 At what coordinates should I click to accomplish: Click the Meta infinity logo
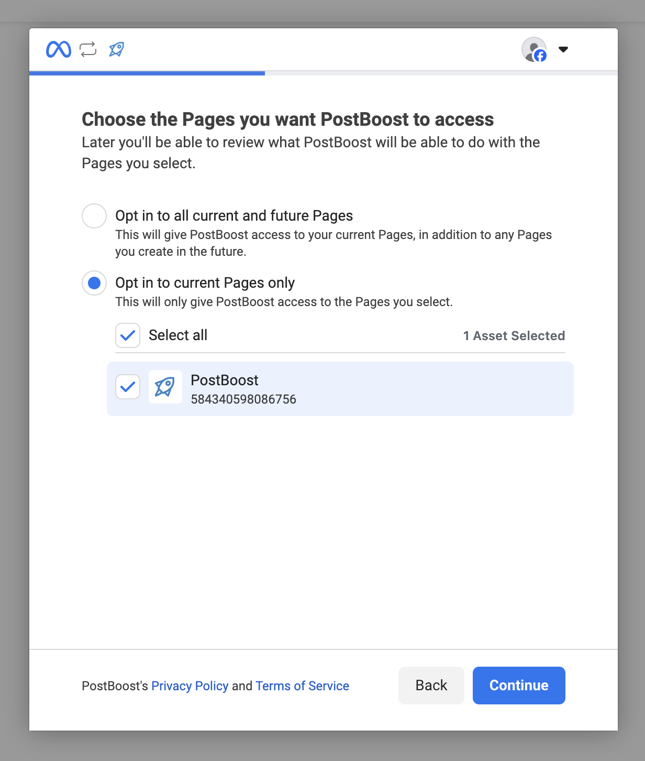pos(59,49)
